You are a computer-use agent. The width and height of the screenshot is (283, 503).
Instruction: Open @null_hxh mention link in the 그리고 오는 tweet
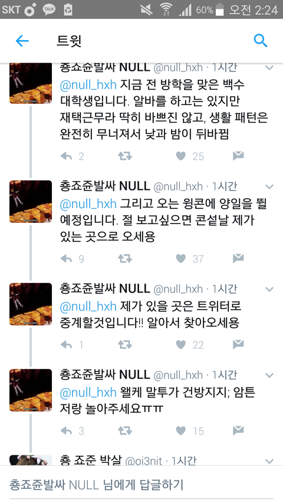point(88,203)
